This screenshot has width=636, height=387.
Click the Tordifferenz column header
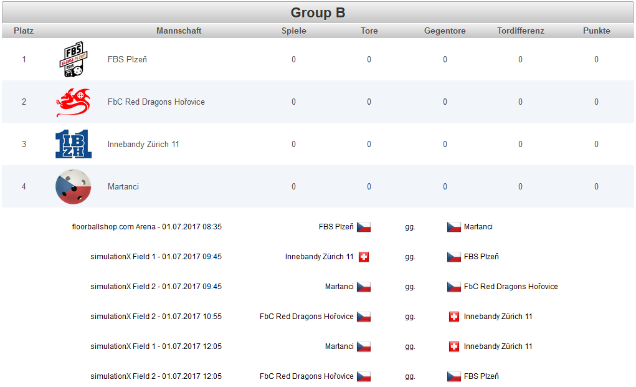520,31
